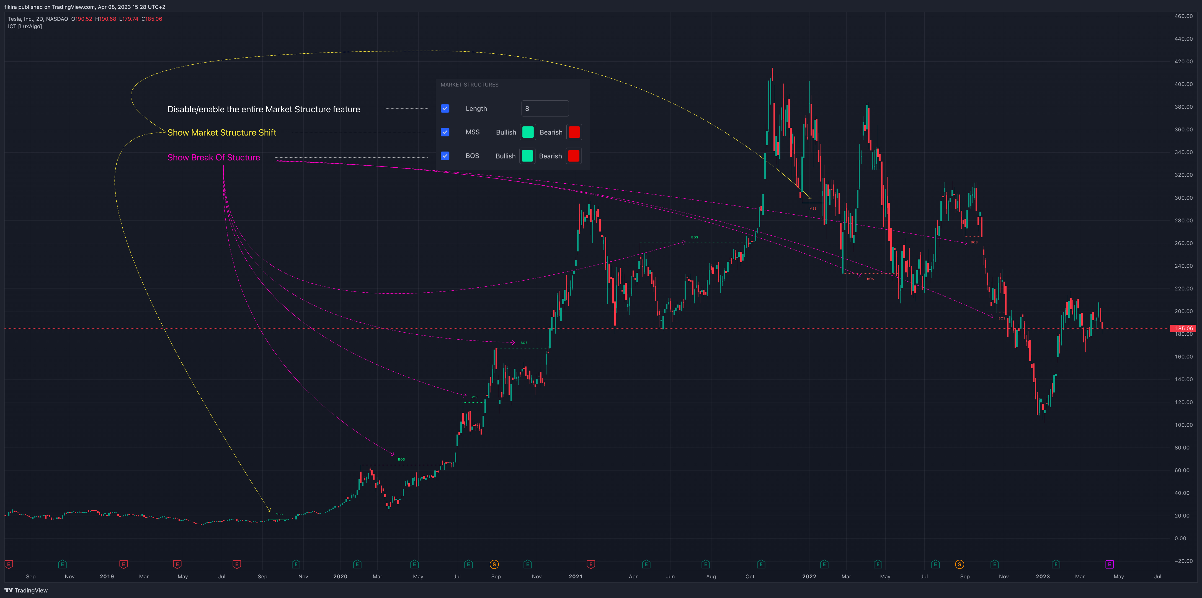The image size is (1202, 598).
Task: Click the red earnings marker before May 2019
Action: [x=177, y=565]
